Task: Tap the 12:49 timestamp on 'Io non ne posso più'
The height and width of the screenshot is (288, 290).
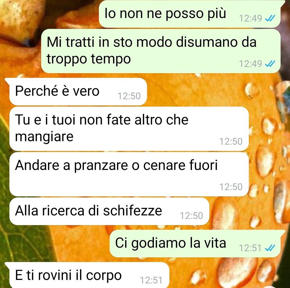Action: tap(251, 18)
